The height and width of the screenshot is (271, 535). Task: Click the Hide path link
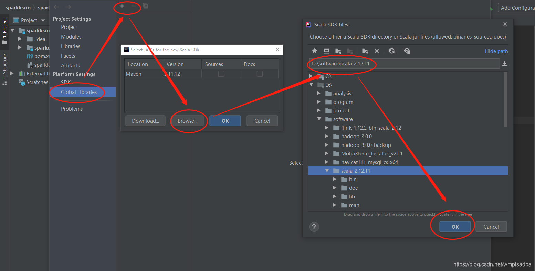[496, 51]
